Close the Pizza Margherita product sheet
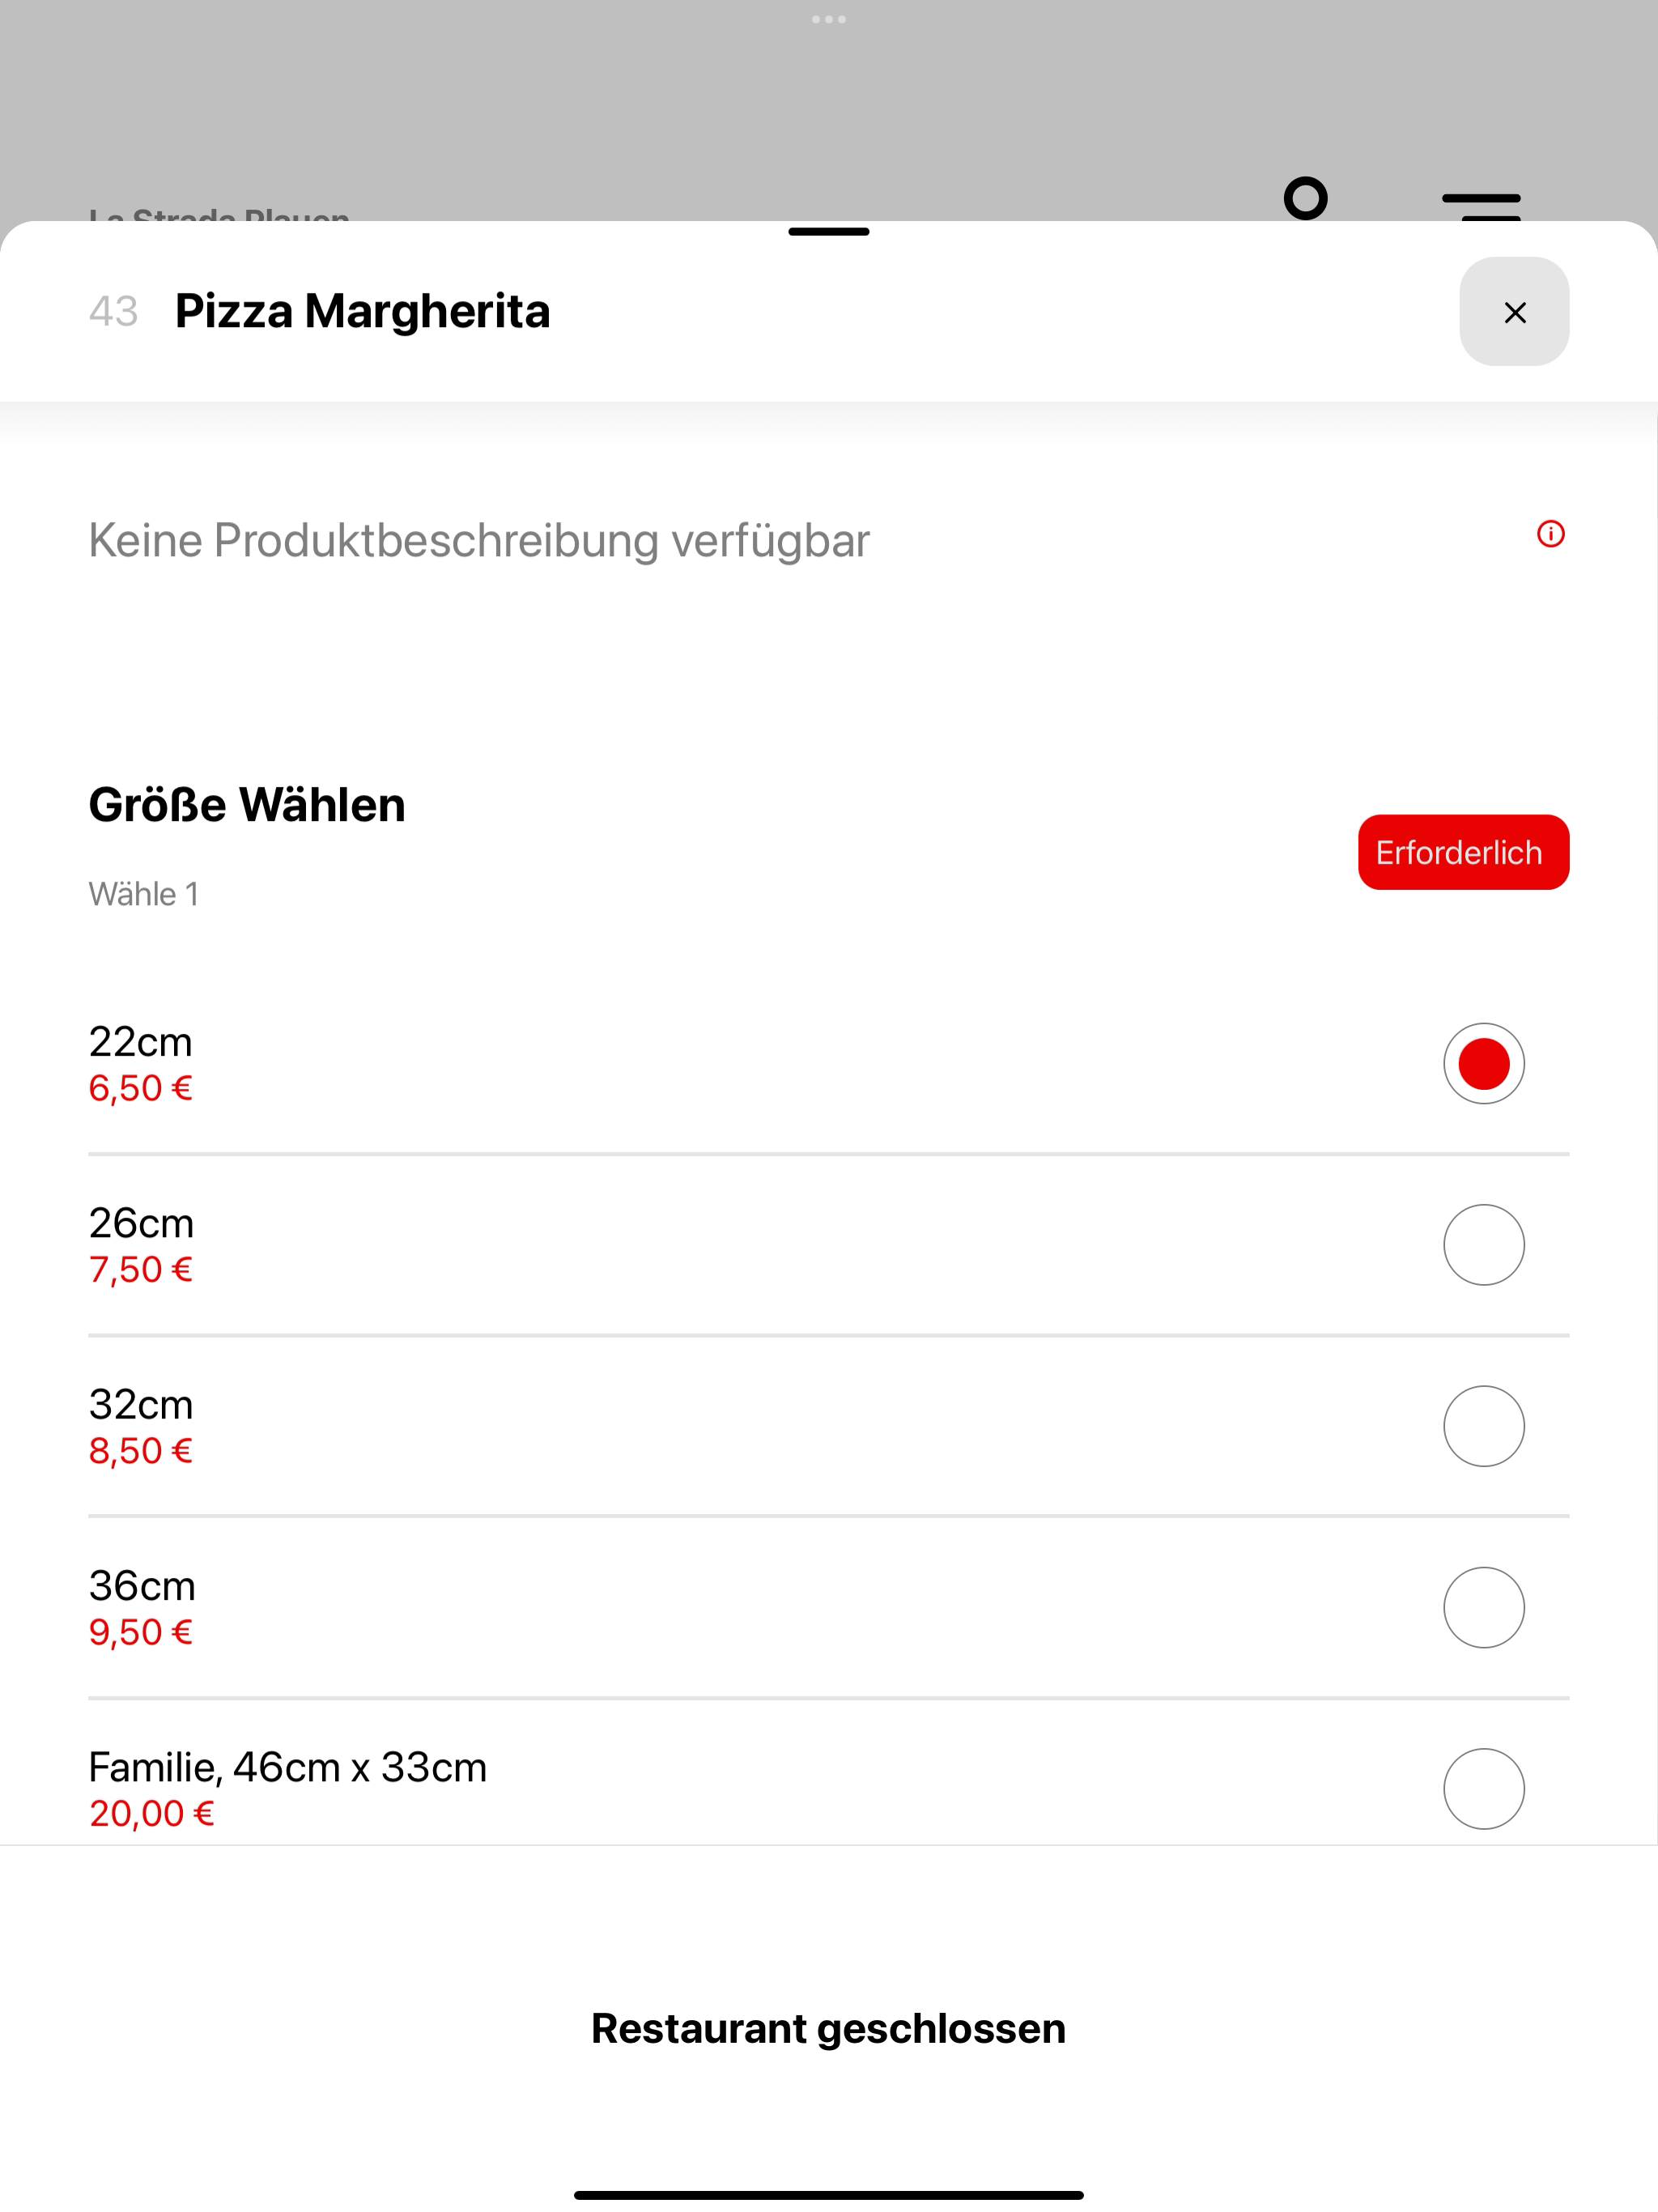This screenshot has height=2212, width=1658. pos(1514,312)
